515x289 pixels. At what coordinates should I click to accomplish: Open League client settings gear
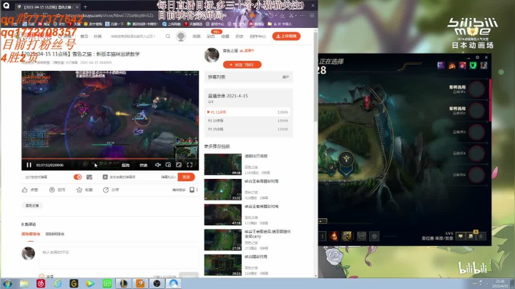(477, 57)
